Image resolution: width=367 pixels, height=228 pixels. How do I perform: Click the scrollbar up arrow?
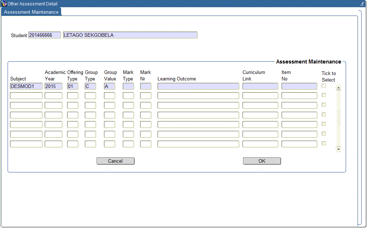click(x=338, y=87)
